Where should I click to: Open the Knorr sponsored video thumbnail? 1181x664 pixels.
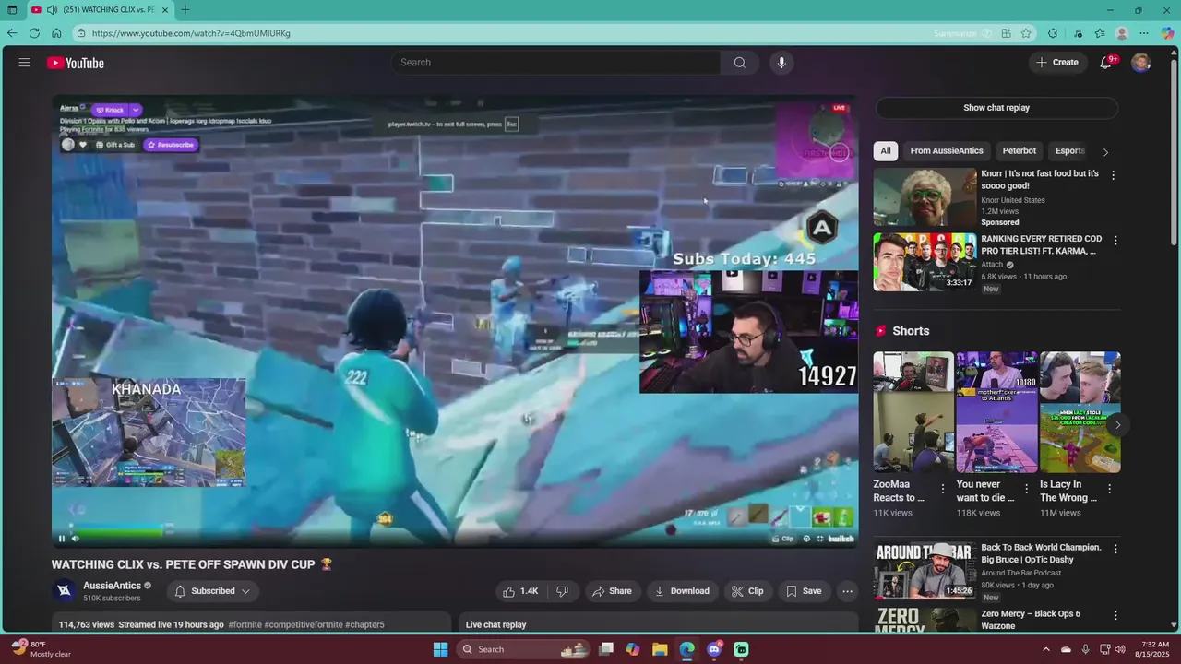[x=925, y=196]
